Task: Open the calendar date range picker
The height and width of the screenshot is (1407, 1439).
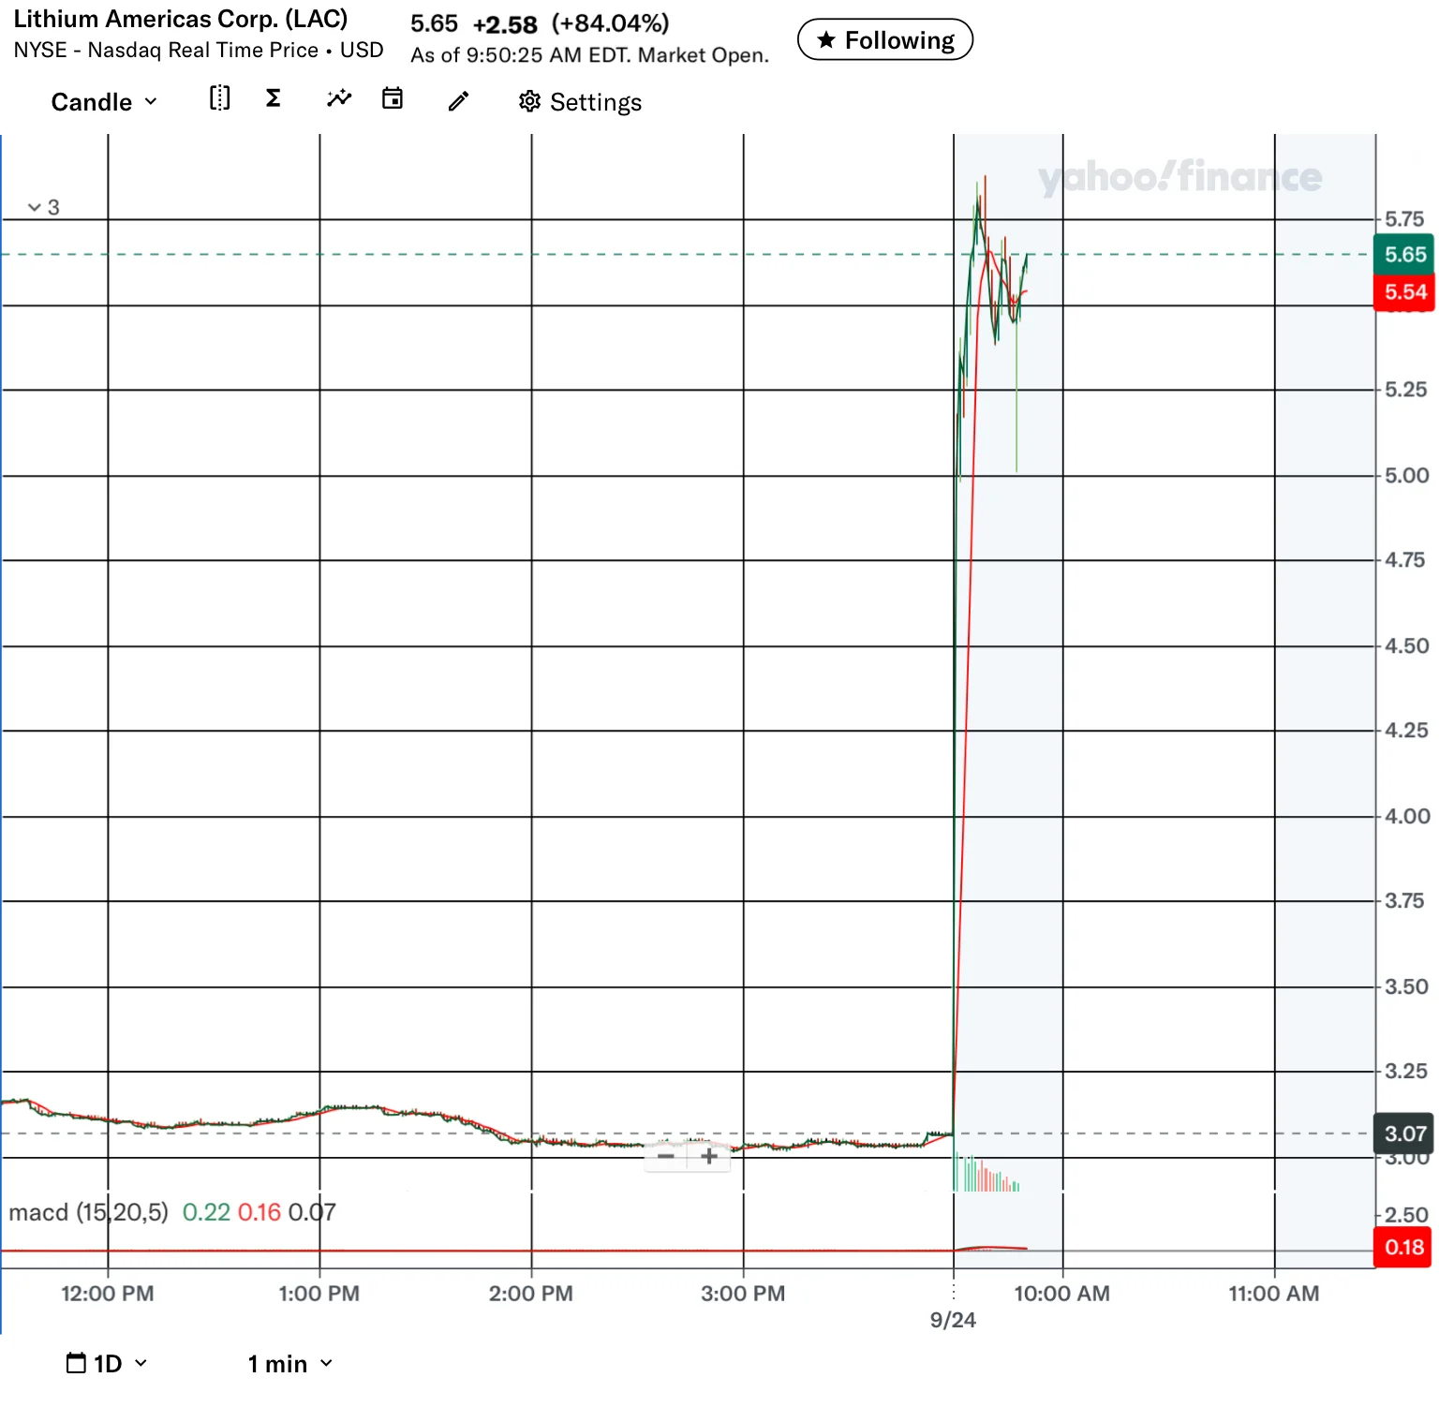Action: (393, 98)
